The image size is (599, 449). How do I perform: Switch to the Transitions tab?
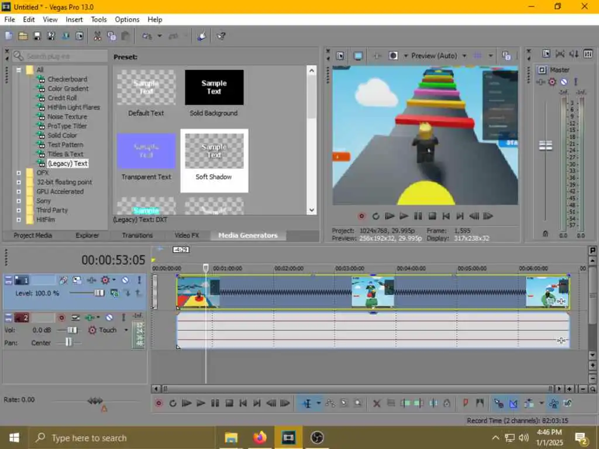[137, 236]
